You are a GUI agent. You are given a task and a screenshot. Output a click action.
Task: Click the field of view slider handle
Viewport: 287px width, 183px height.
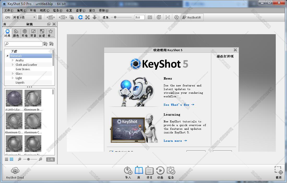pos(115,17)
